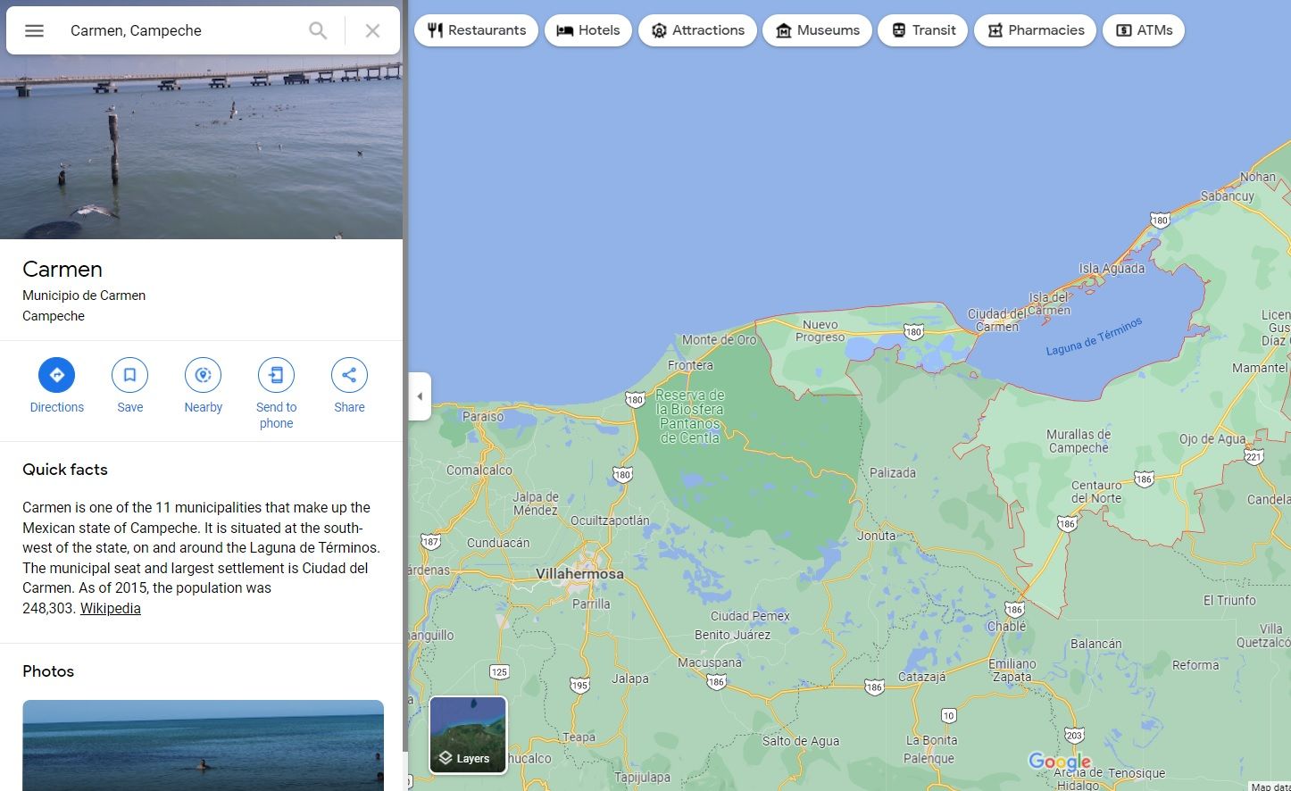The image size is (1291, 791).
Task: Collapse the side information panel
Action: click(x=420, y=396)
